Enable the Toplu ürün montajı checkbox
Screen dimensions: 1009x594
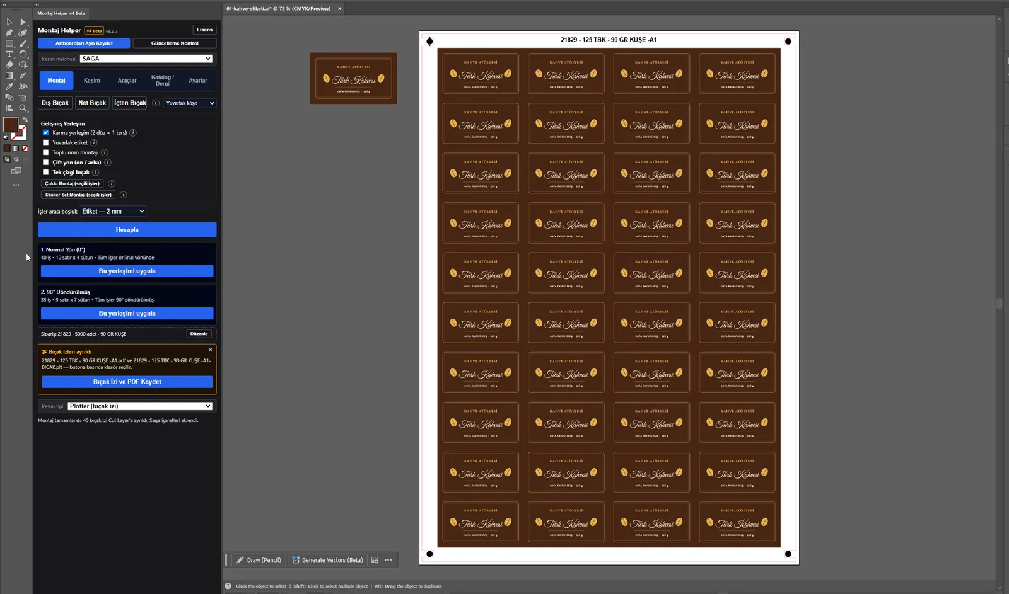(45, 152)
